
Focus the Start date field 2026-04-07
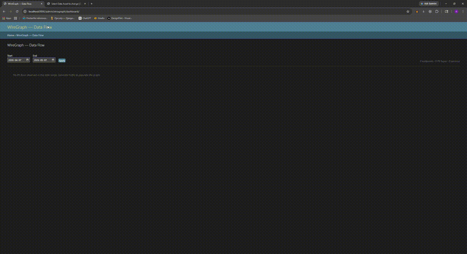point(18,60)
